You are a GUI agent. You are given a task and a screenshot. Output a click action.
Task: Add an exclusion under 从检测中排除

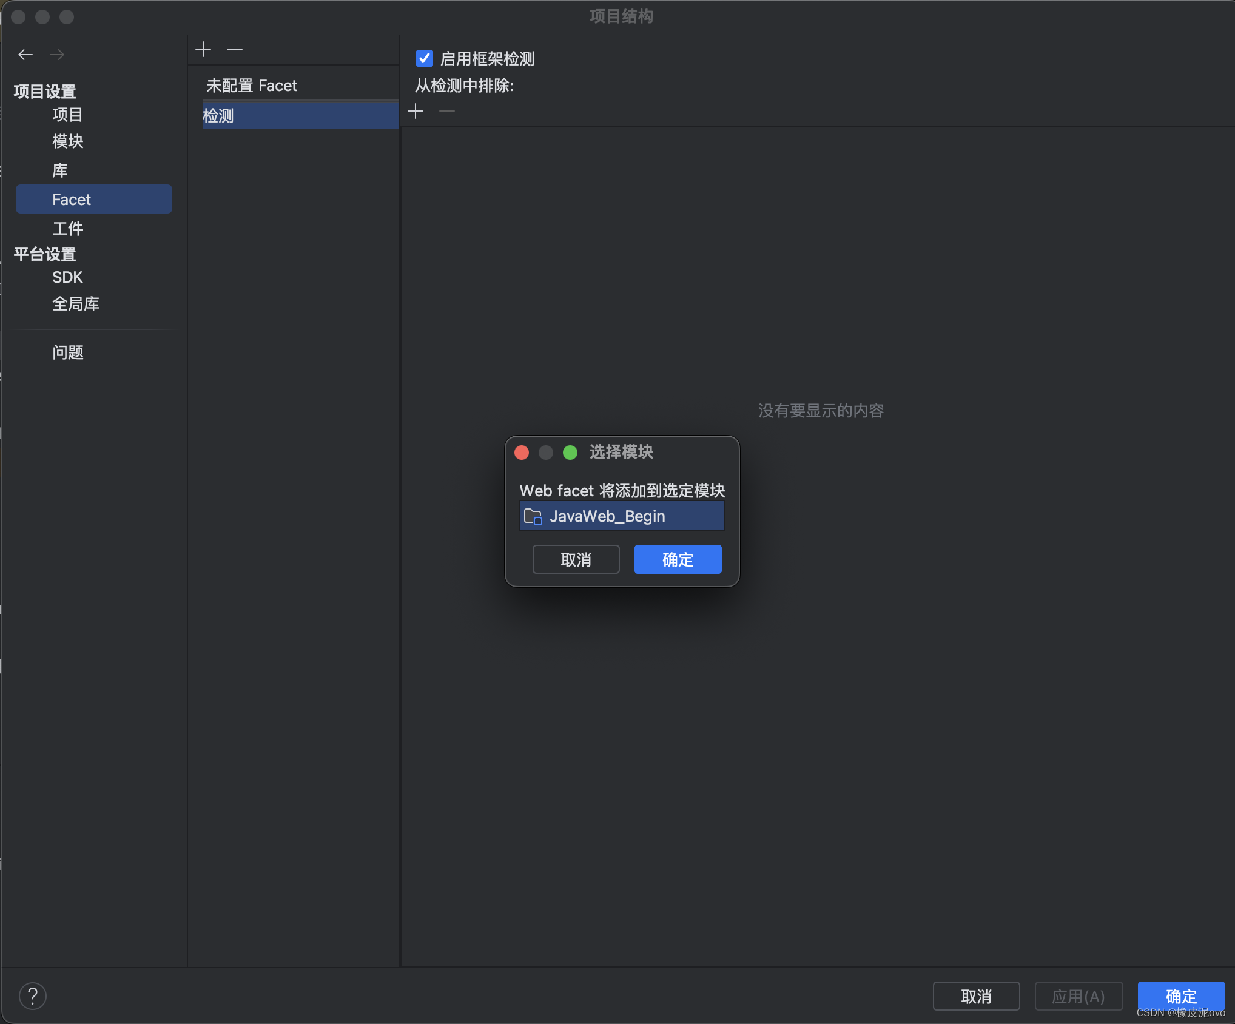pos(416,111)
